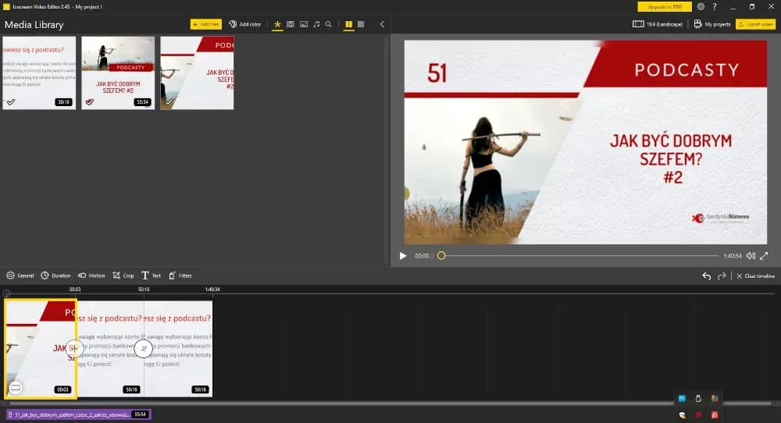Select the purple audio track 51_jak_byc_dobrym_szefem
Viewport: 781px width, 423px height.
point(78,414)
